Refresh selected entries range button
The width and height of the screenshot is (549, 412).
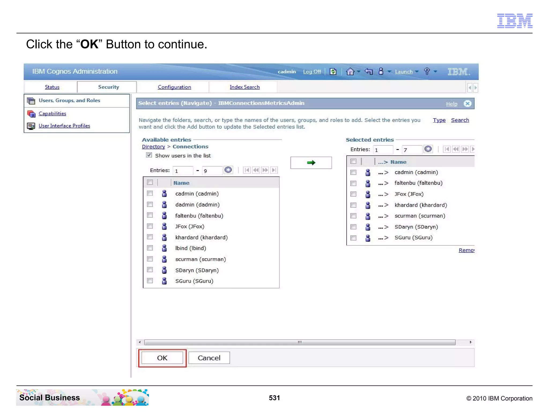tap(428, 149)
